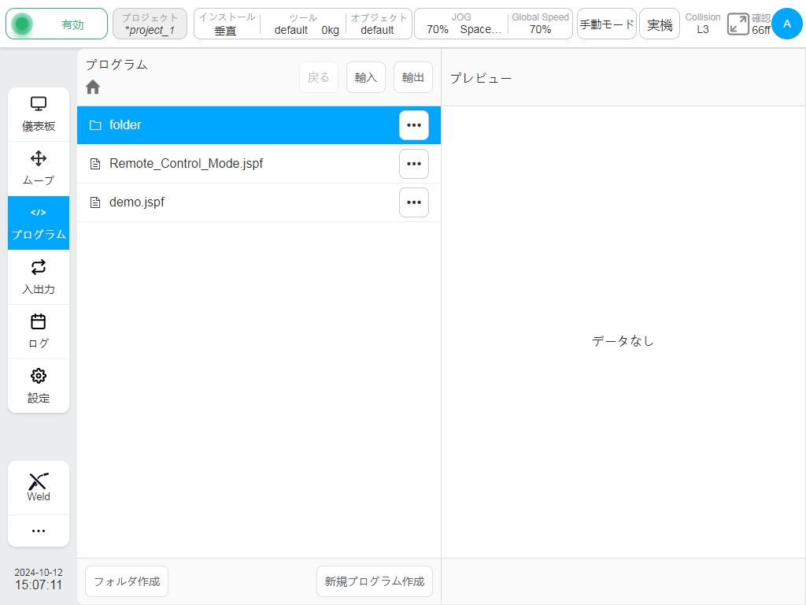
Task: Open the インストール 垂直 setting
Action: tap(227, 24)
